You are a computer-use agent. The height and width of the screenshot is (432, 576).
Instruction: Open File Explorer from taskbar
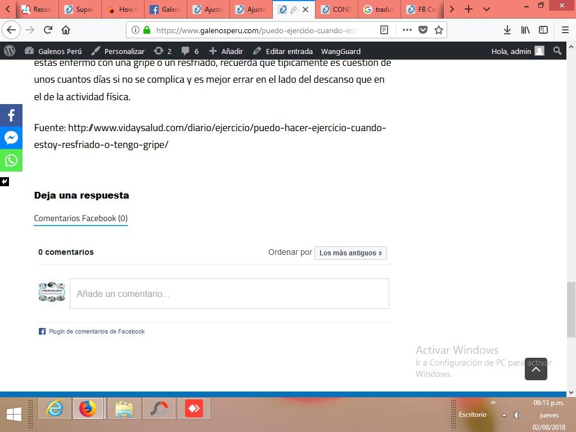coord(124,408)
